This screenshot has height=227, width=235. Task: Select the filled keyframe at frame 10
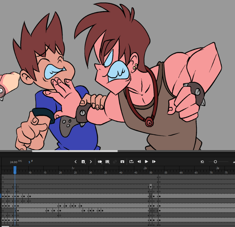pos(30,196)
